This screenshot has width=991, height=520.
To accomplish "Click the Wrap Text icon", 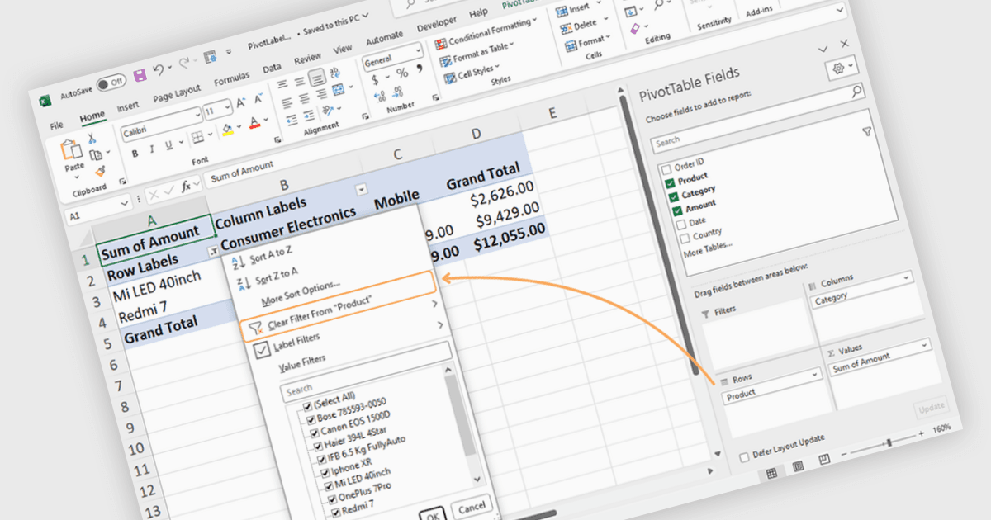I will click(337, 73).
